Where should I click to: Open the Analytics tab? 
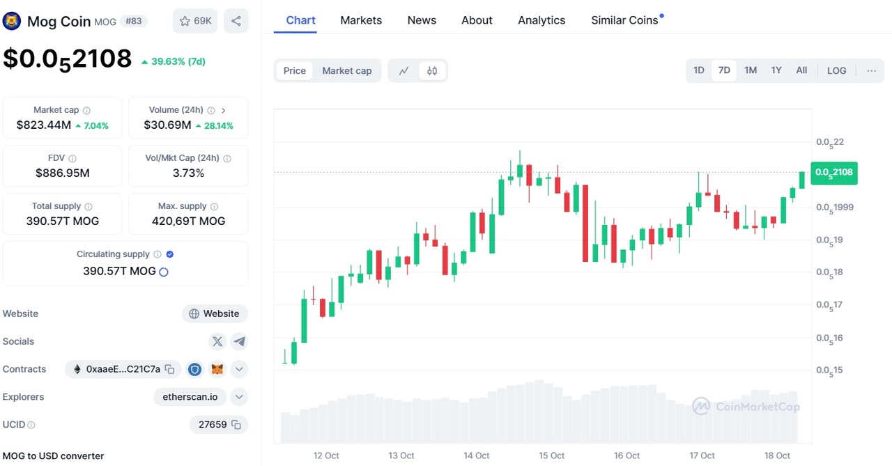(541, 20)
